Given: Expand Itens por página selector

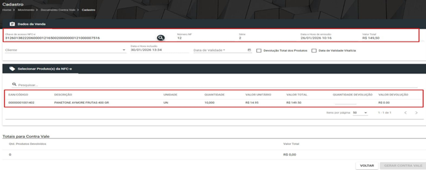Looking at the screenshot, I should tap(360, 113).
